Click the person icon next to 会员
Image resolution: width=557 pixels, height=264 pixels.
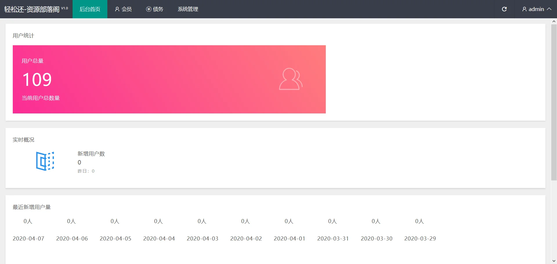coord(117,9)
